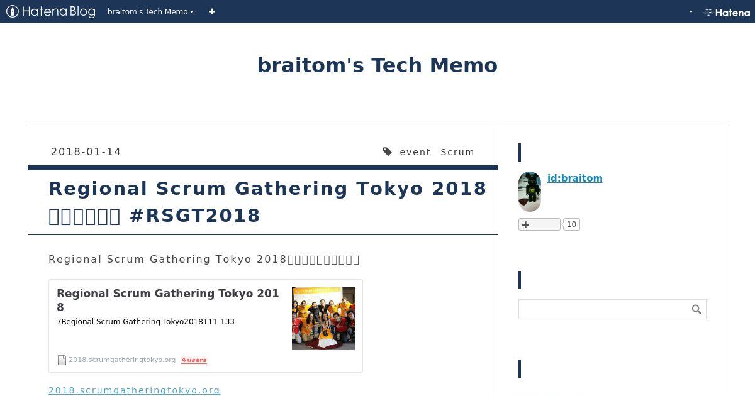Screen dimensions: 755x396
Task: Open the article title with #RSGT2018
Action: click(267, 202)
